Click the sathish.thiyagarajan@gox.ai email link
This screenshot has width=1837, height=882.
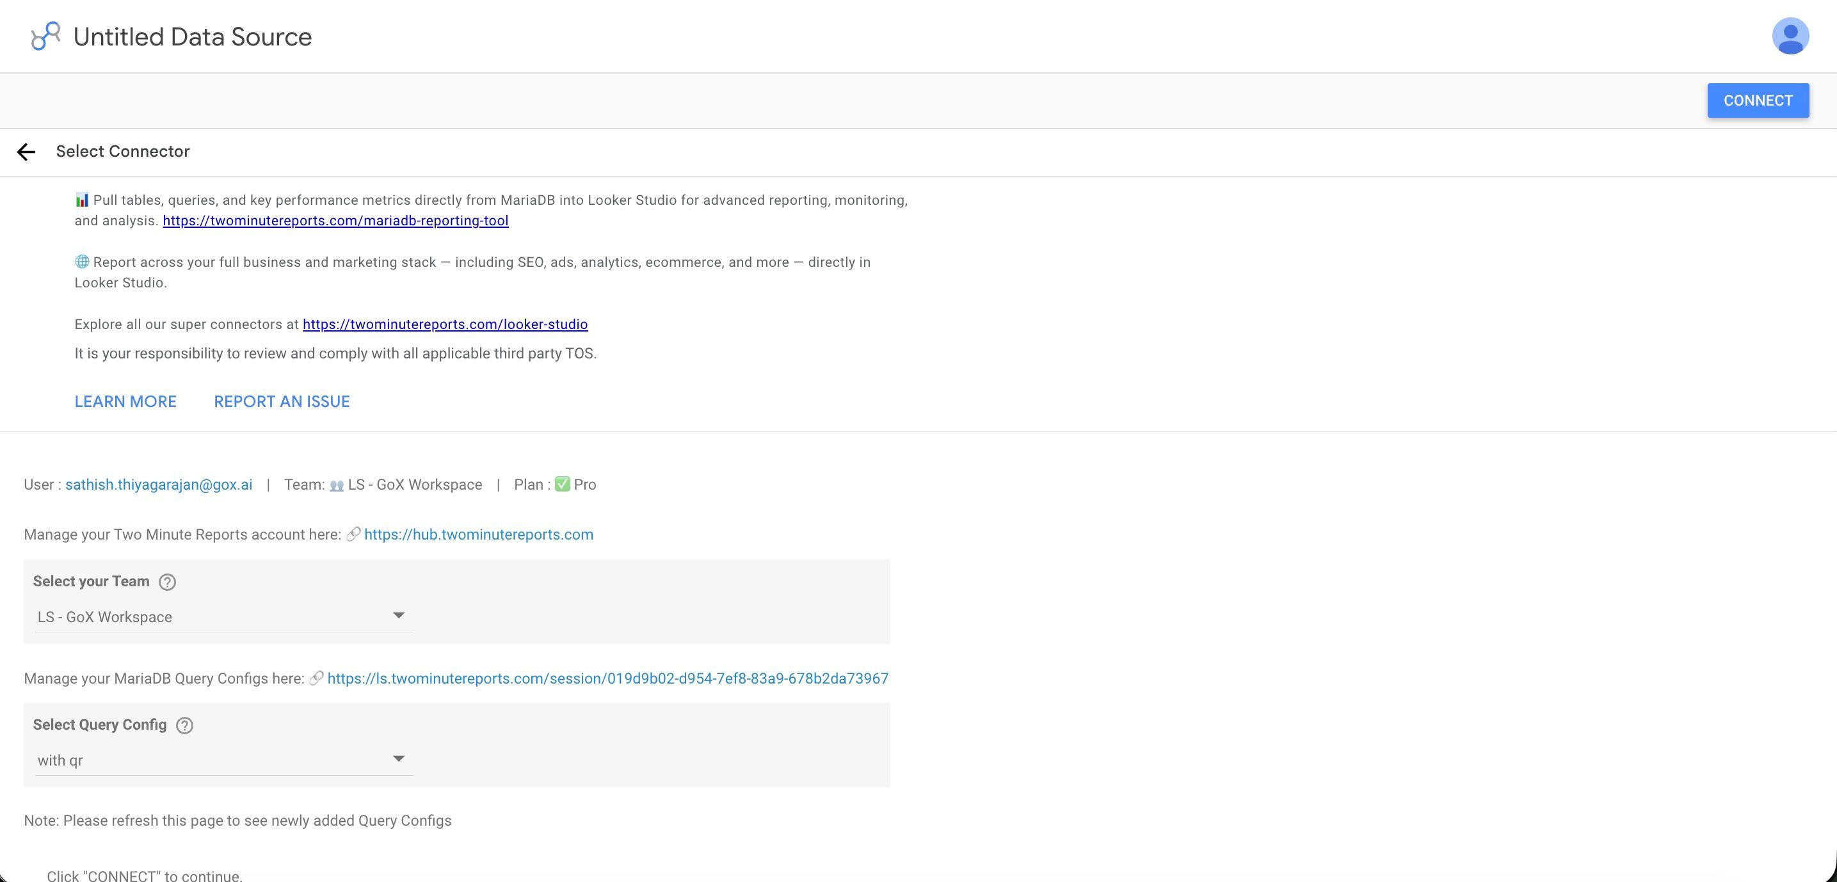(158, 484)
